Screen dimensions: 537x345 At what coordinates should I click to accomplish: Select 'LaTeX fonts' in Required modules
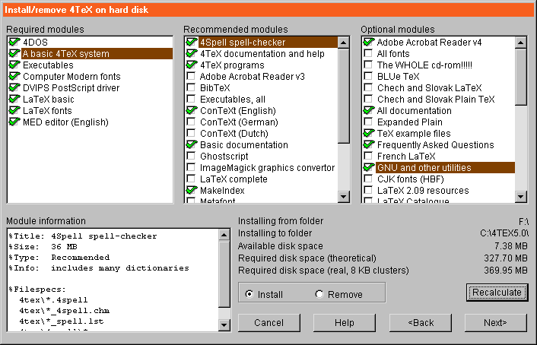click(47, 110)
